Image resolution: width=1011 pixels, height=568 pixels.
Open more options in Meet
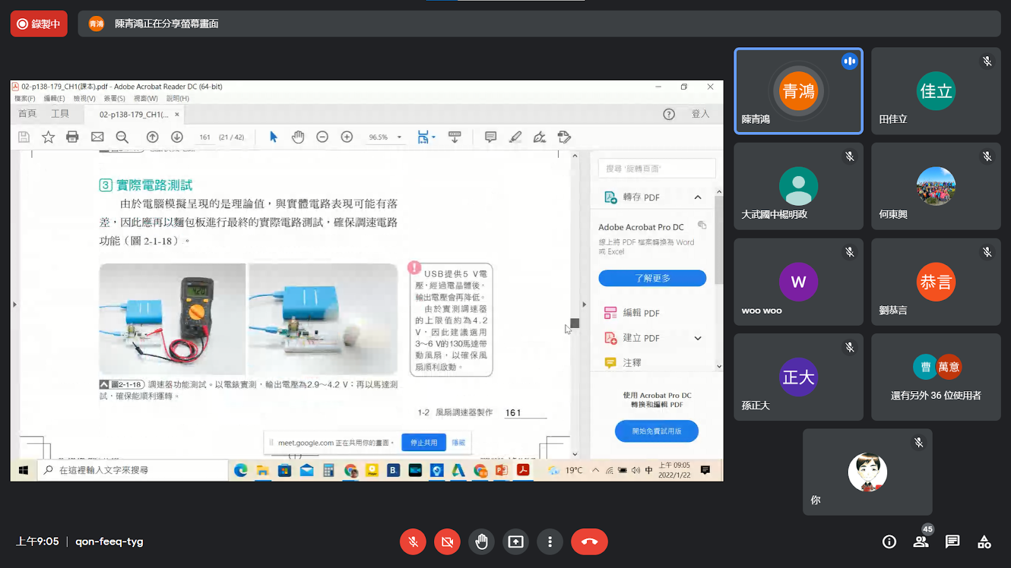tap(550, 541)
